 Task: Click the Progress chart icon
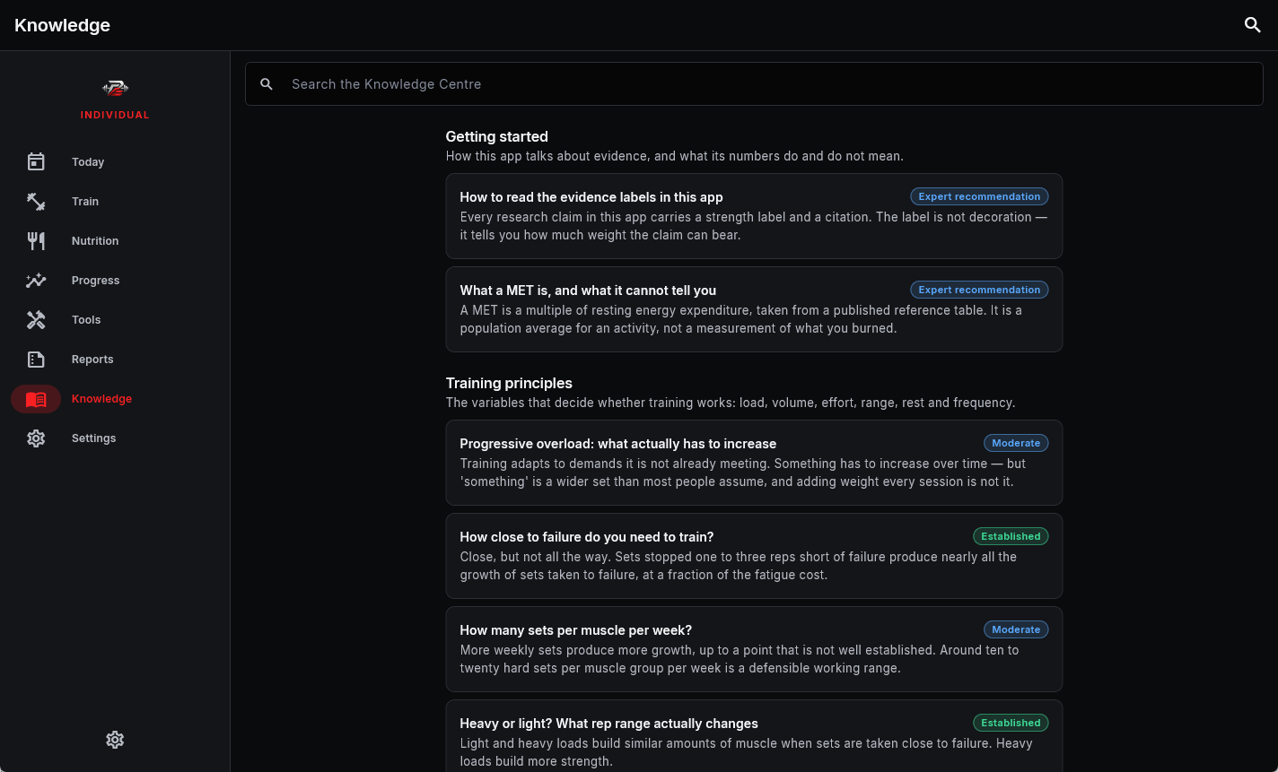click(x=36, y=280)
